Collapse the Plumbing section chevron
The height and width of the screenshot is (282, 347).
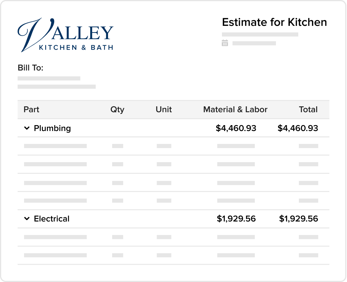(27, 128)
